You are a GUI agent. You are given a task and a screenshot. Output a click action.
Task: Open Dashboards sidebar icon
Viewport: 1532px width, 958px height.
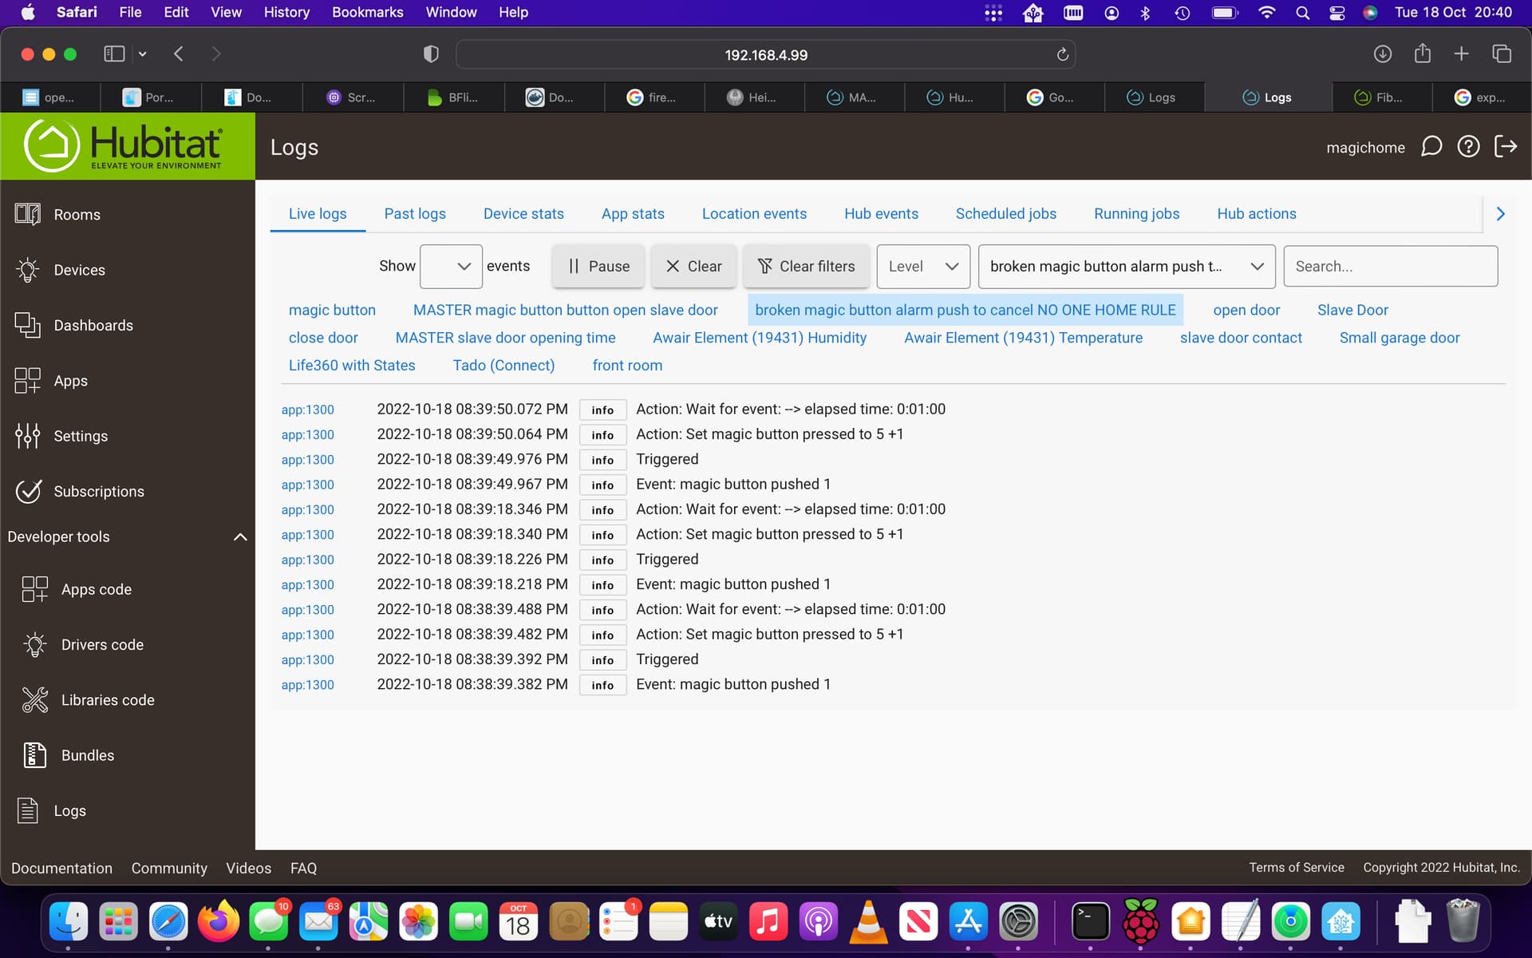27,325
